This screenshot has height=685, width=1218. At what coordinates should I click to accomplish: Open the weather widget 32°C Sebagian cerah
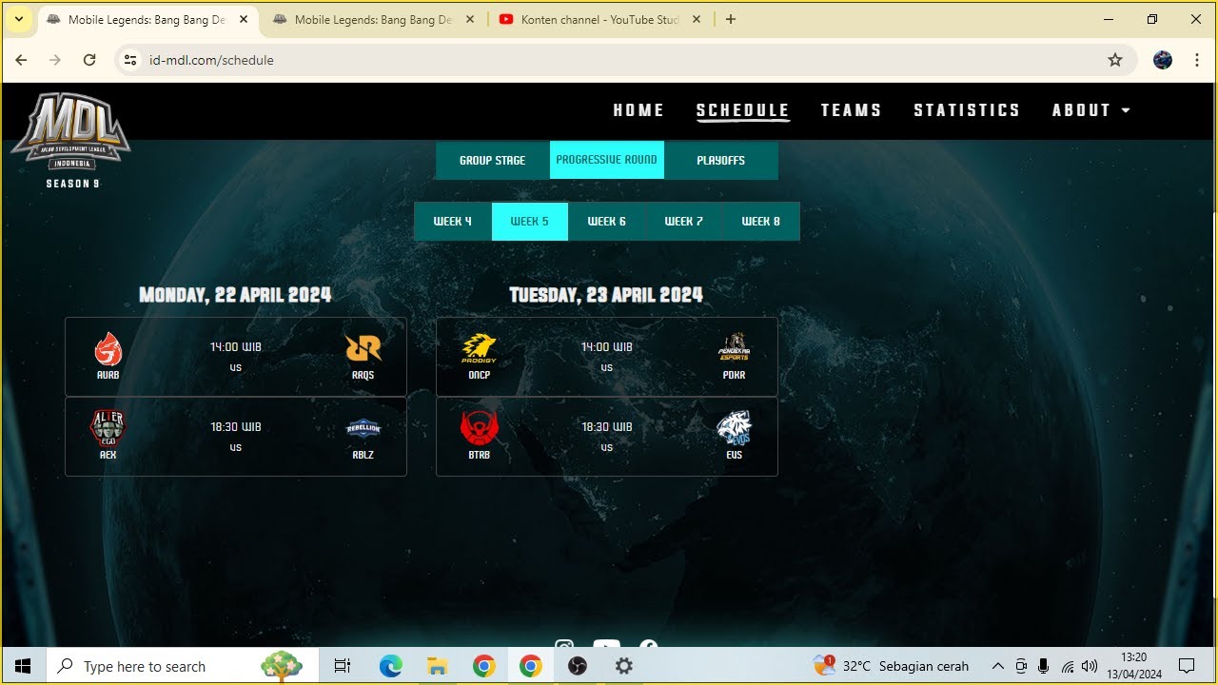(x=891, y=666)
